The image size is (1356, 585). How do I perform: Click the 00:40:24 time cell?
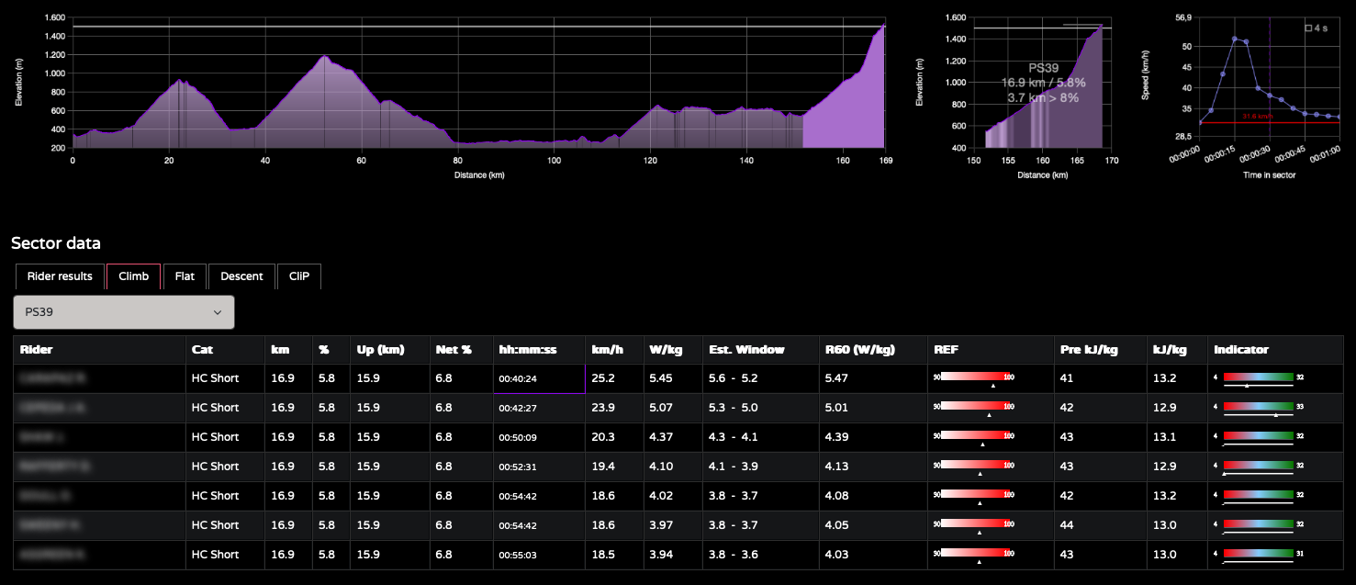coord(519,378)
